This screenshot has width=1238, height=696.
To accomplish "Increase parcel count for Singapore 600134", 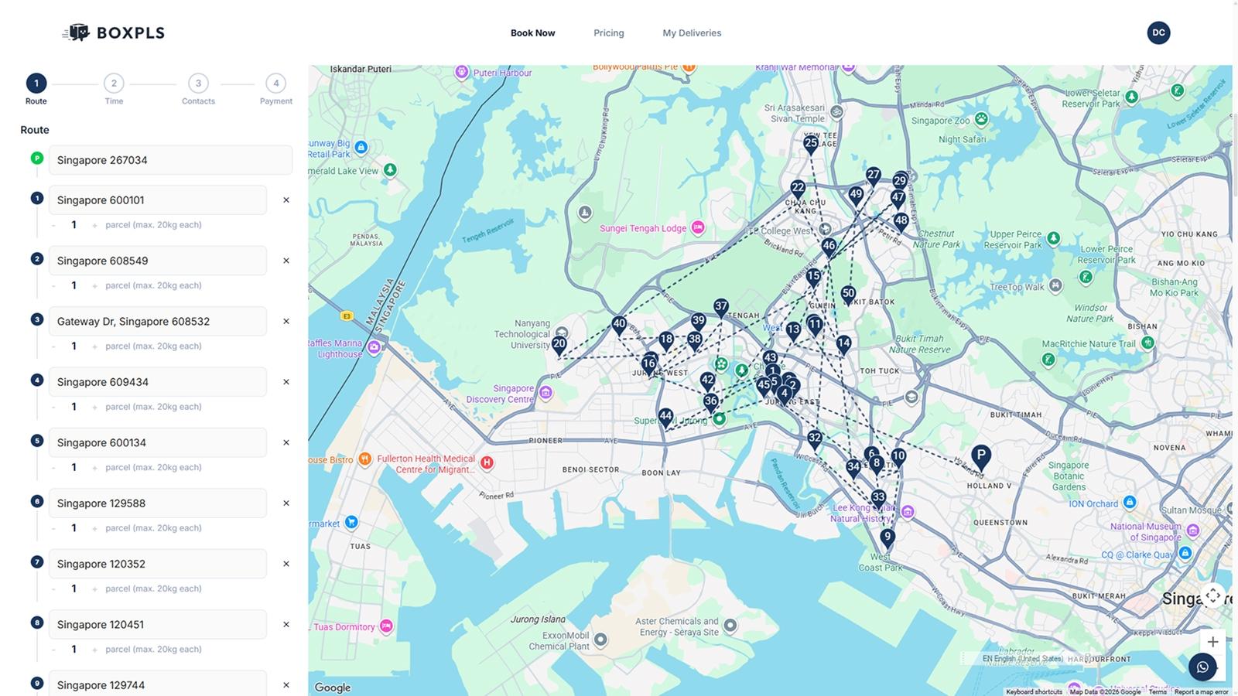I will point(94,468).
